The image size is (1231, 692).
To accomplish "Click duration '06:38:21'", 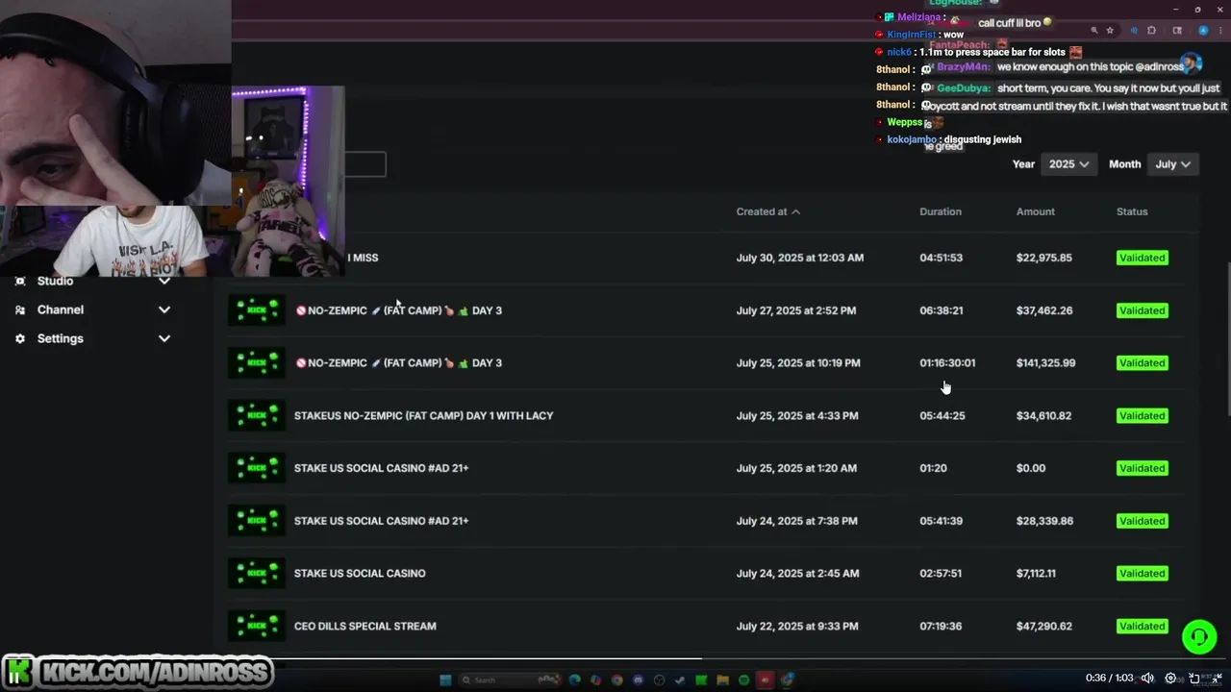I will pos(941,310).
